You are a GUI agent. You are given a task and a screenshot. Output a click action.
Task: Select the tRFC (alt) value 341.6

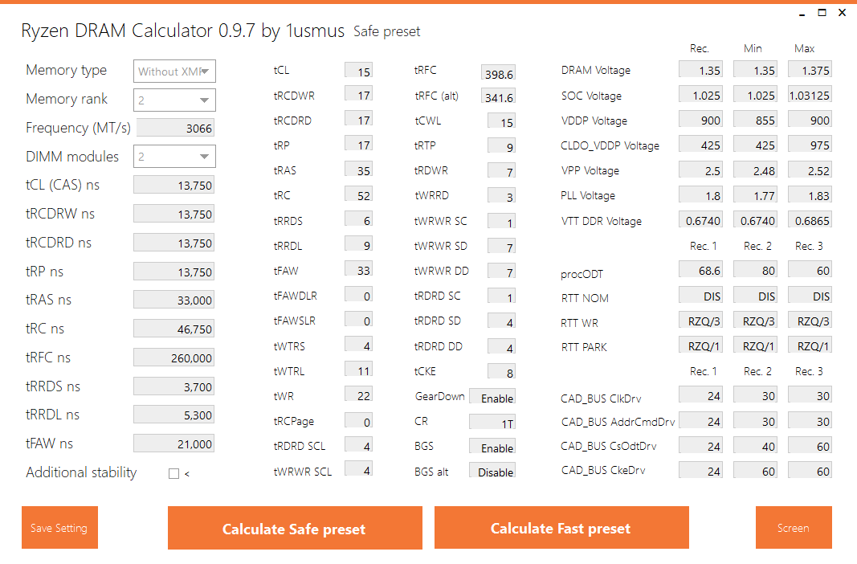pos(498,96)
